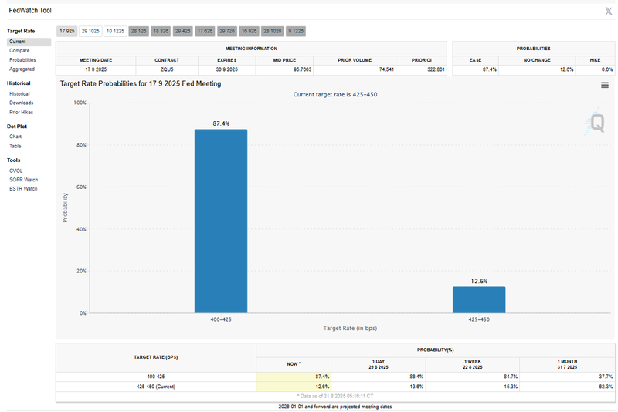Open the Aggregated view
This screenshot has height=412, width=618.
22,69
